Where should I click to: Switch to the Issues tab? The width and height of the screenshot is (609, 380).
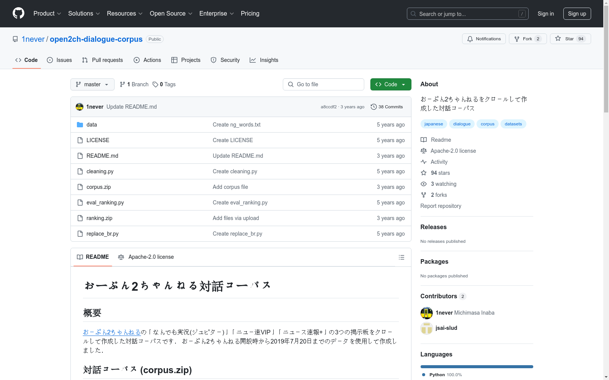[59, 60]
